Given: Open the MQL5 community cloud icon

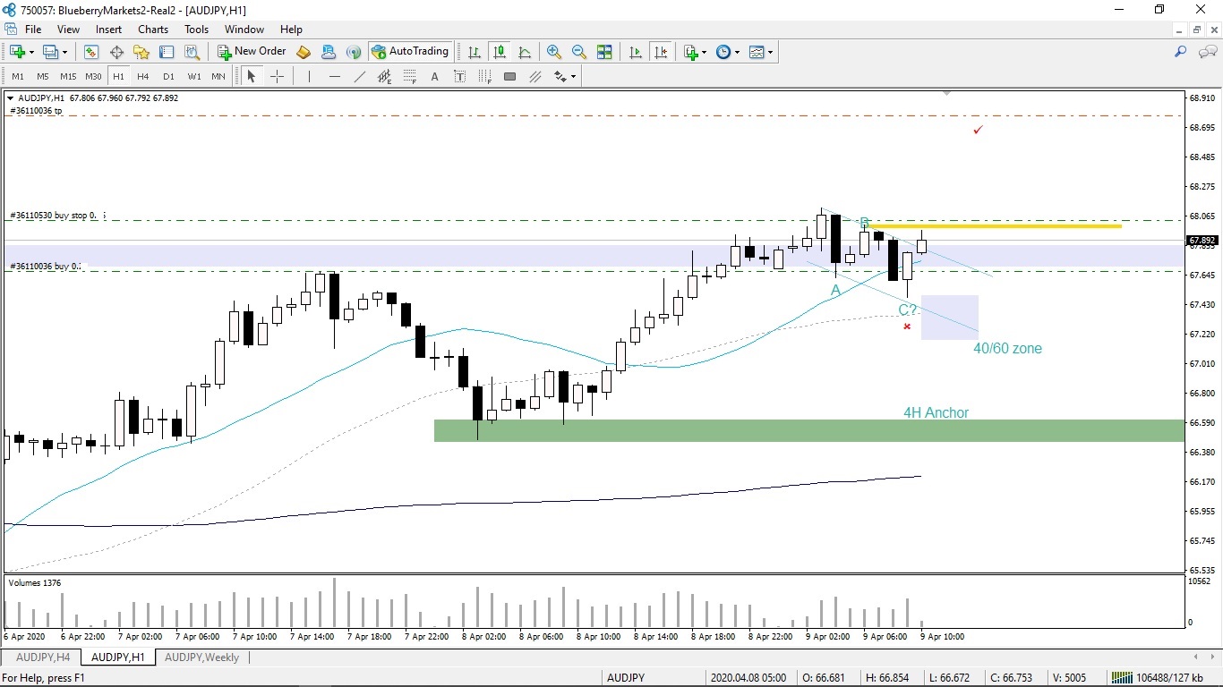Looking at the screenshot, I should [x=329, y=52].
